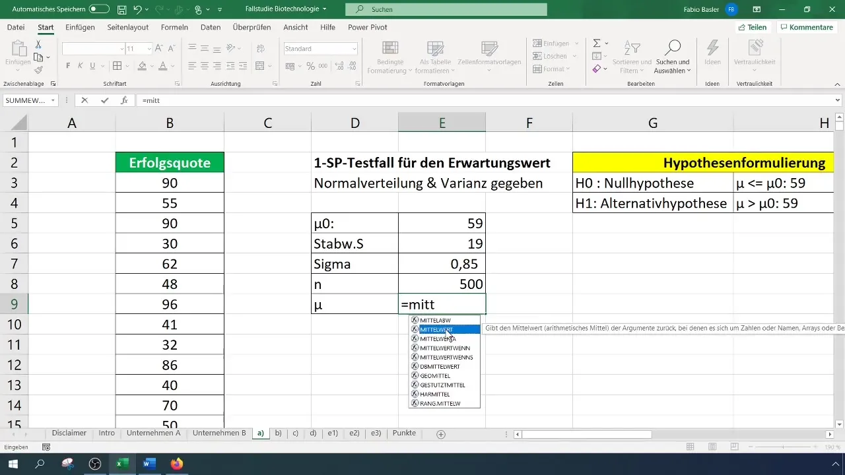The image size is (845, 475).
Task: Open the font name dropdown
Action: (122, 49)
